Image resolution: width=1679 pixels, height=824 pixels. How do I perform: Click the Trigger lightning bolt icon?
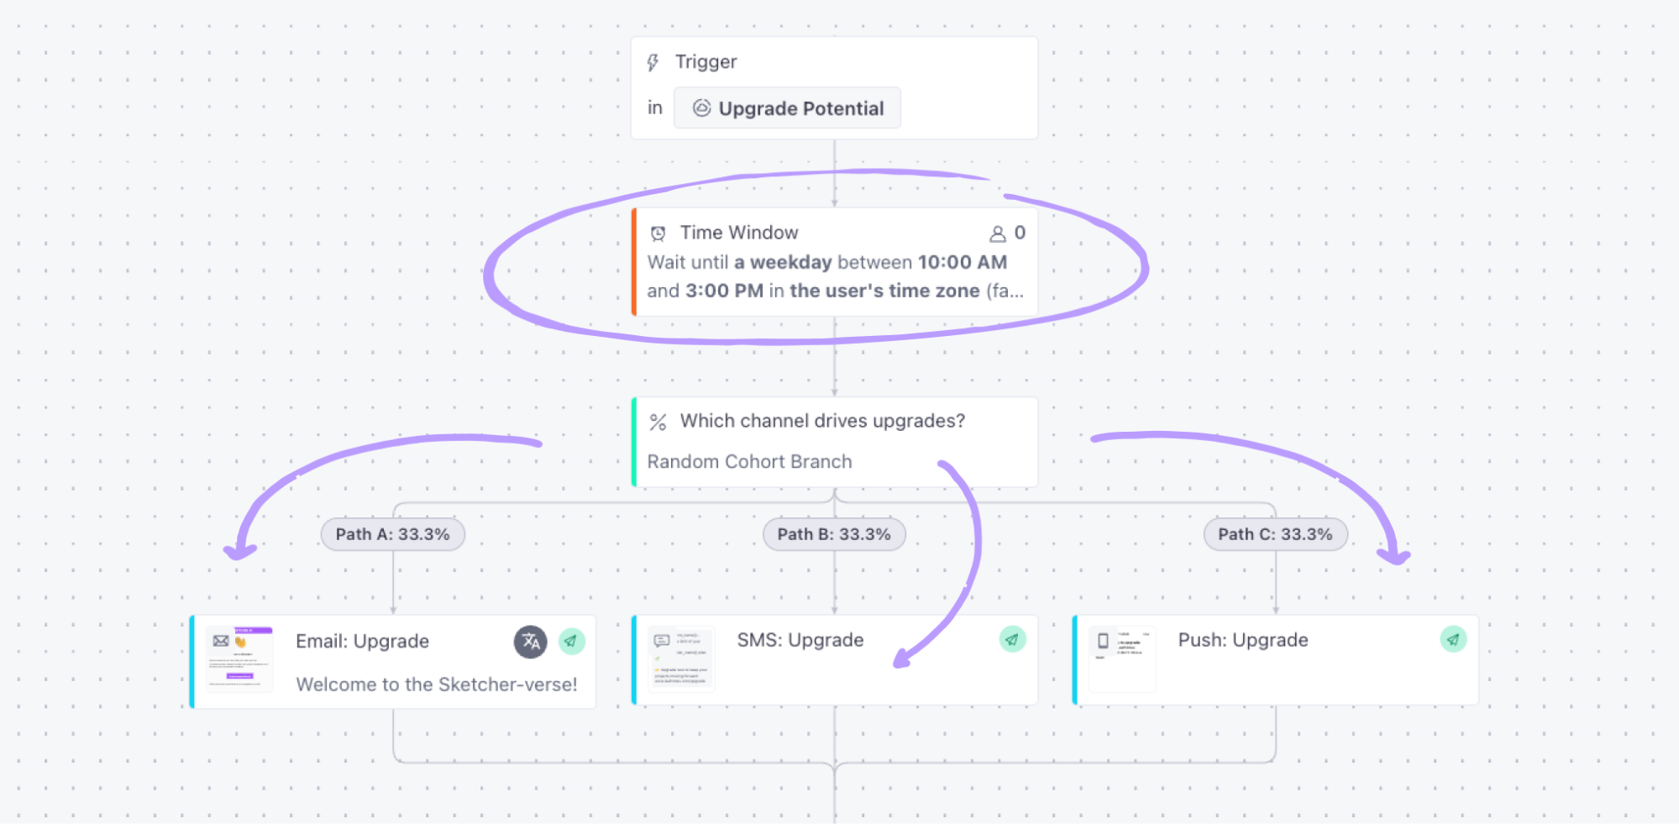pos(653,62)
